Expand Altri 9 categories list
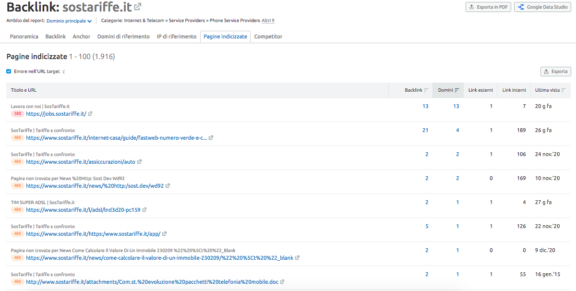The width and height of the screenshot is (576, 291). pyautogui.click(x=268, y=21)
